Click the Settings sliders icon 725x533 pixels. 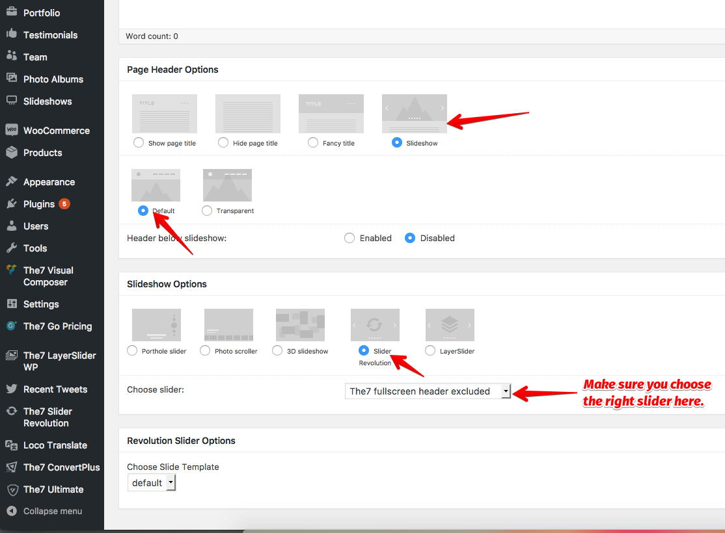12,304
